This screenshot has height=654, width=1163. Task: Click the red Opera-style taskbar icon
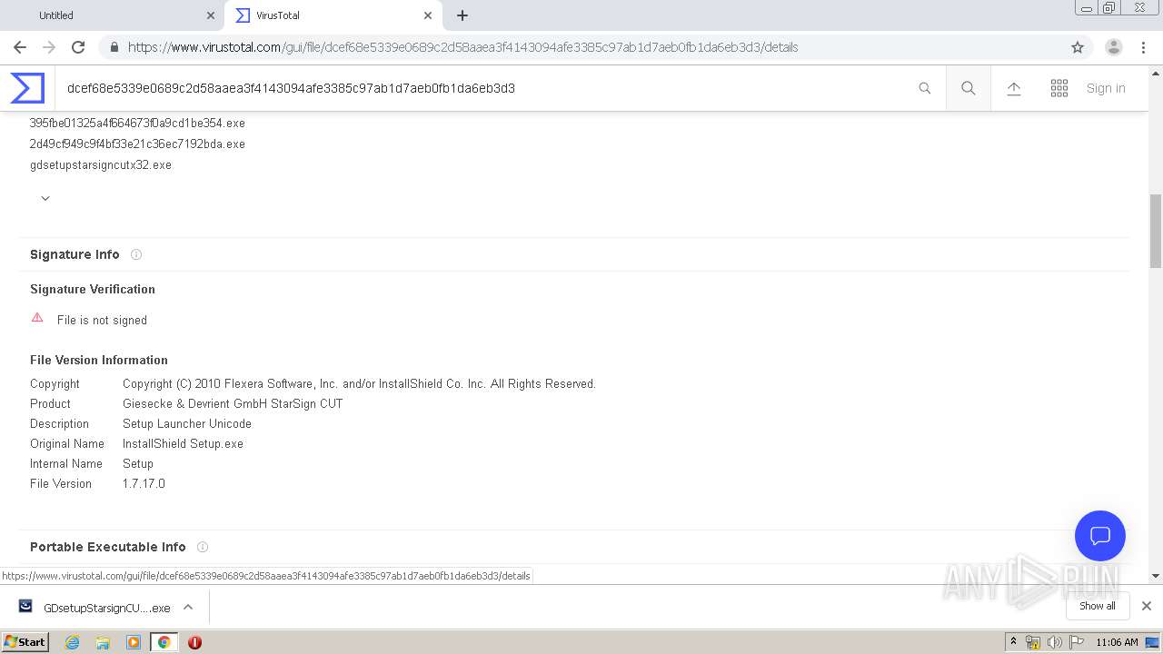tap(194, 642)
